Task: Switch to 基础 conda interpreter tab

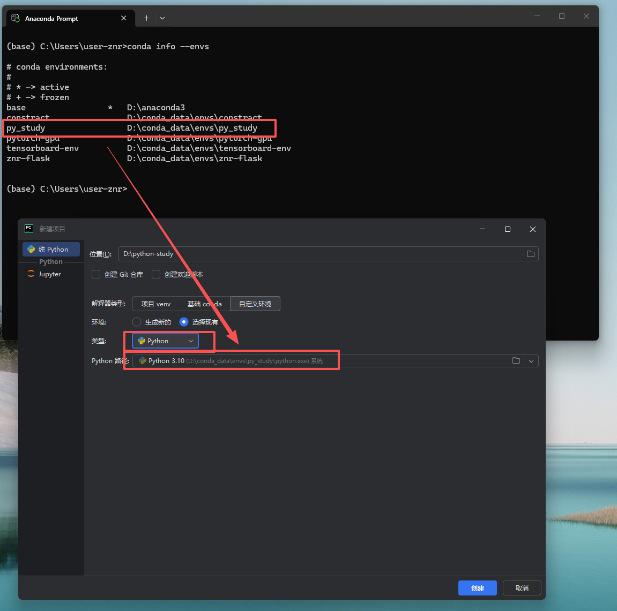Action: (x=204, y=304)
